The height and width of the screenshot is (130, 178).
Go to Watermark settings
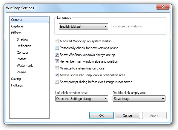click(25, 66)
